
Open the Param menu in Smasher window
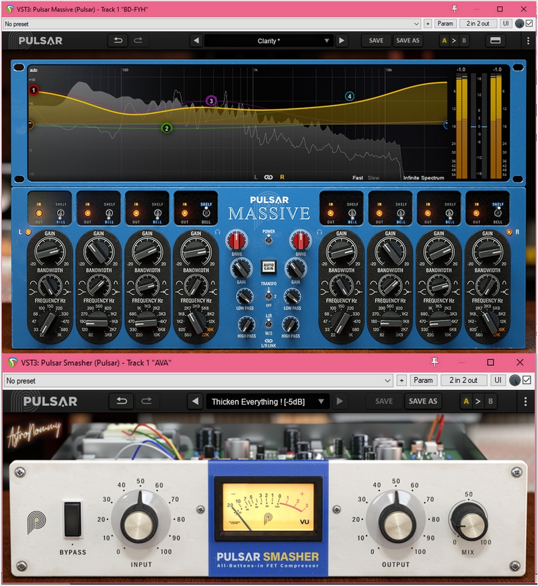click(423, 380)
